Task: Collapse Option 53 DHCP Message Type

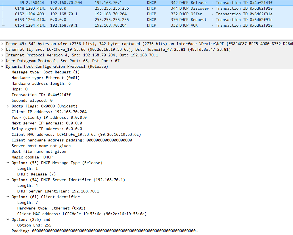Action: [8, 163]
